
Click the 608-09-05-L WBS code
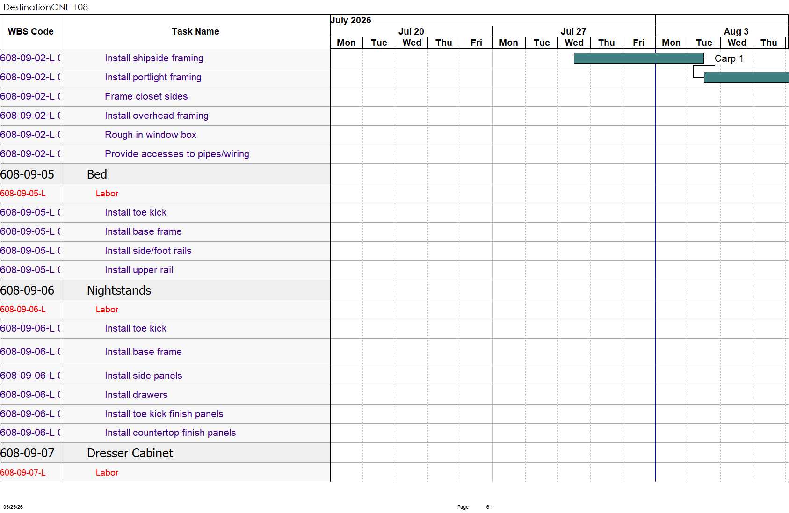click(23, 194)
